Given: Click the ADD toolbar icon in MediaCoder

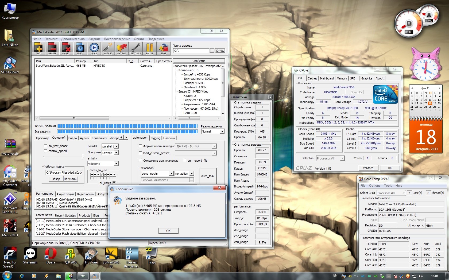Looking at the screenshot, I should tap(38, 49).
